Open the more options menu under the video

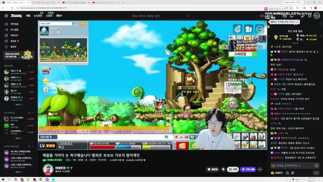click(x=260, y=170)
